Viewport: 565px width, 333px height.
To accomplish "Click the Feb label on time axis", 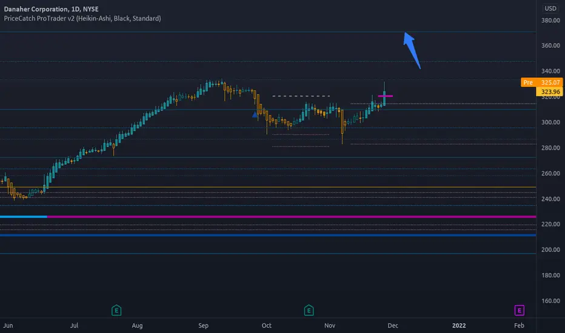I will [519, 326].
